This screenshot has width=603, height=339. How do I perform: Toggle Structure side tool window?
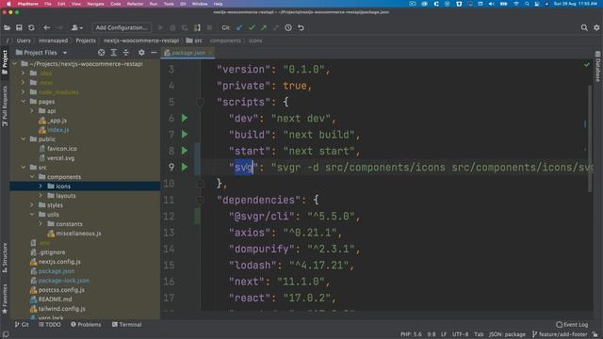[x=5, y=257]
